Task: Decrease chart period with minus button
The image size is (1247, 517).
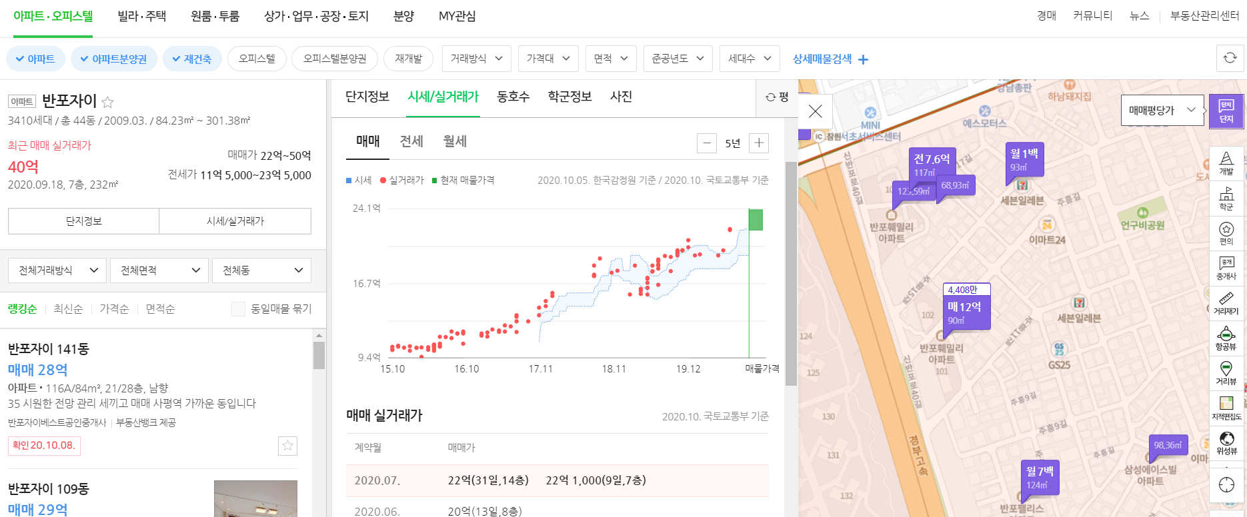Action: [706, 143]
